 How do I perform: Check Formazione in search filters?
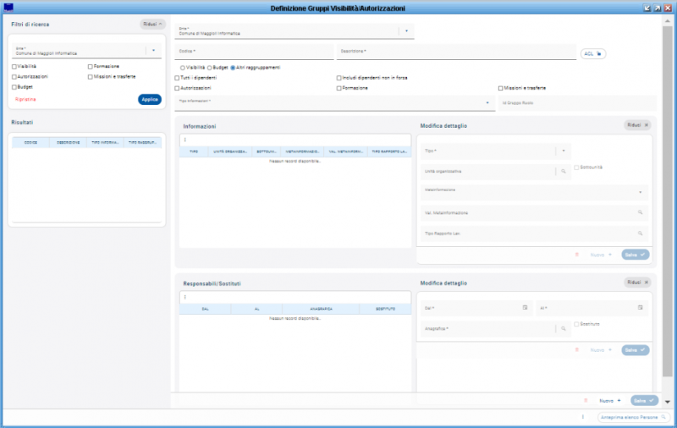pos(90,66)
